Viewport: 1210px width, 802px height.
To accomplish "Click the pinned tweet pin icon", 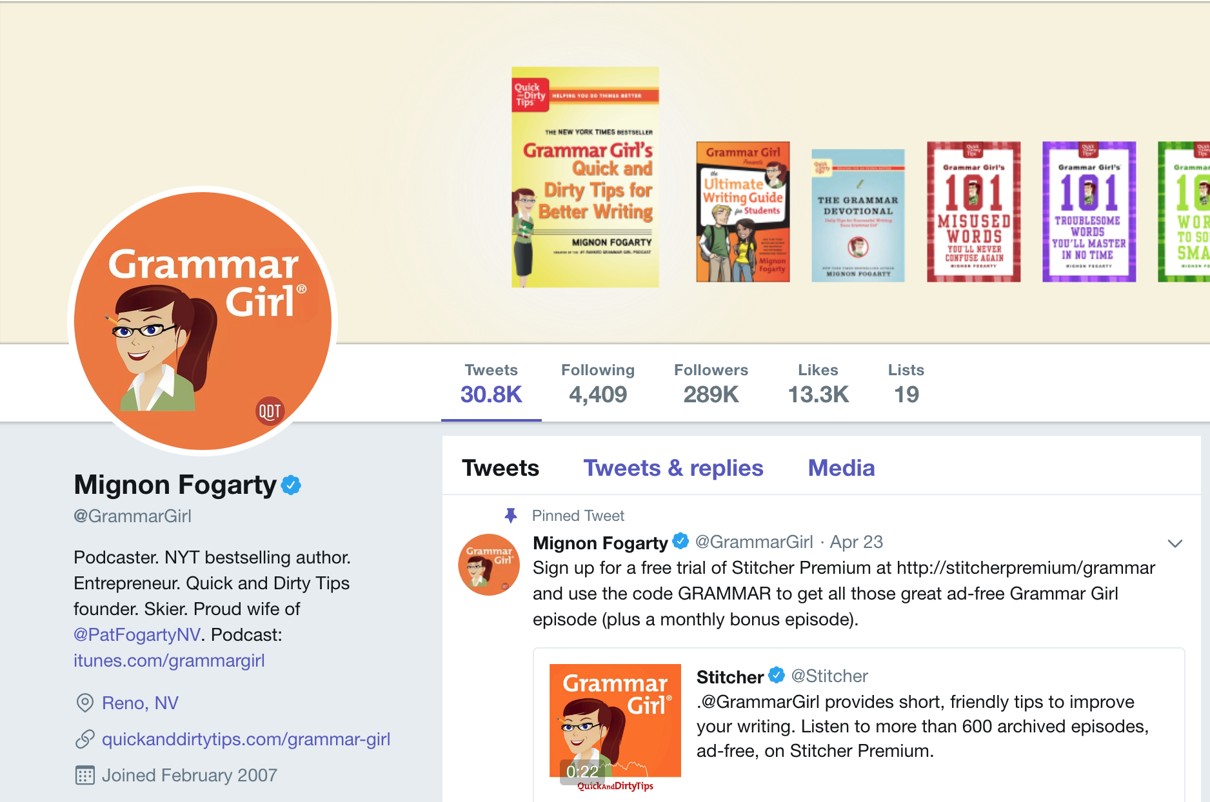I will pyautogui.click(x=511, y=515).
